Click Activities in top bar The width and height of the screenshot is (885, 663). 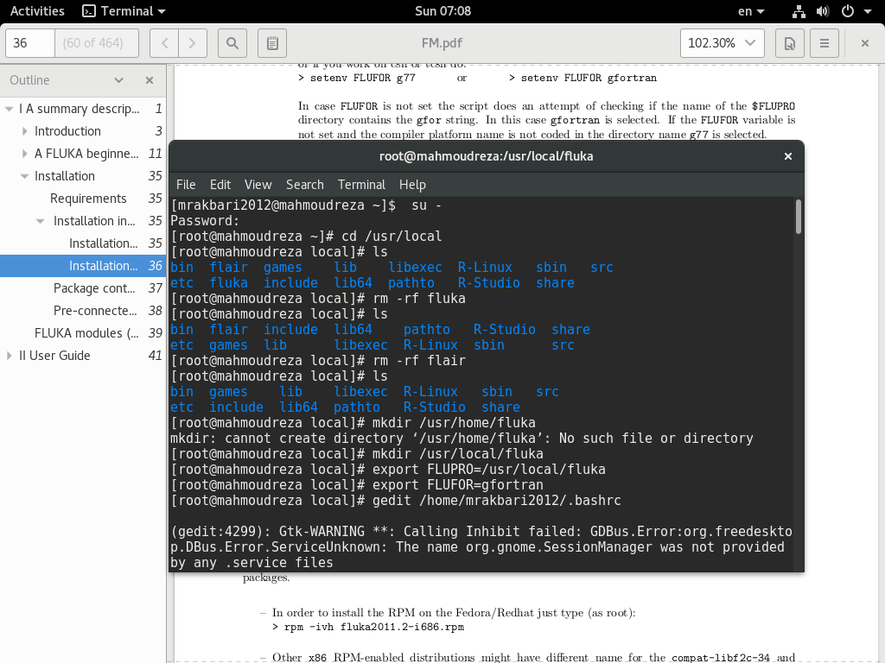pyautogui.click(x=37, y=11)
